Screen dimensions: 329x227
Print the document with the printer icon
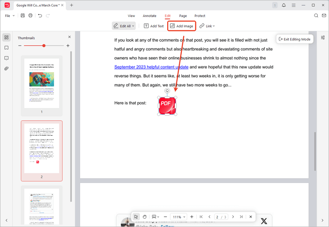[x=30, y=15]
